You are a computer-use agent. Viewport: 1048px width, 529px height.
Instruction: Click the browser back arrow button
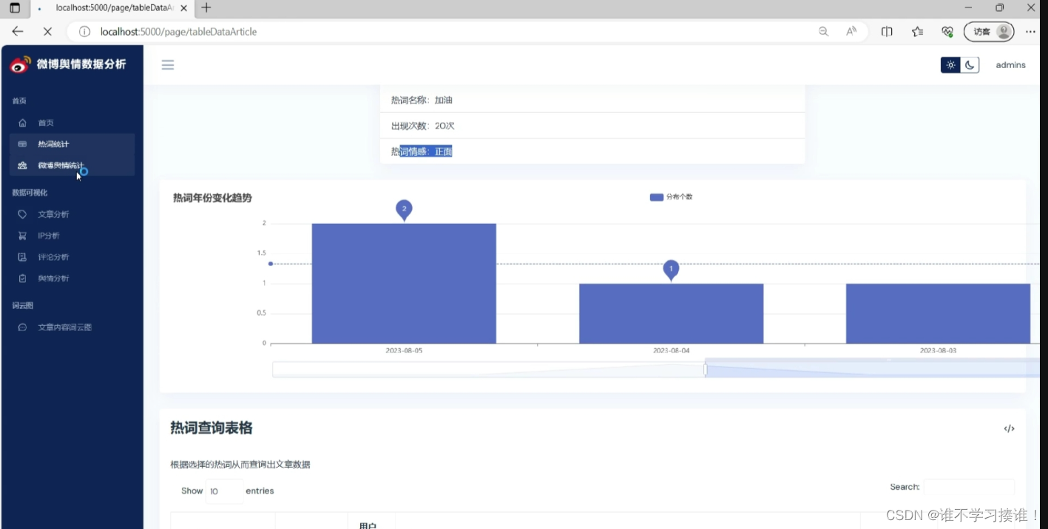tap(18, 32)
